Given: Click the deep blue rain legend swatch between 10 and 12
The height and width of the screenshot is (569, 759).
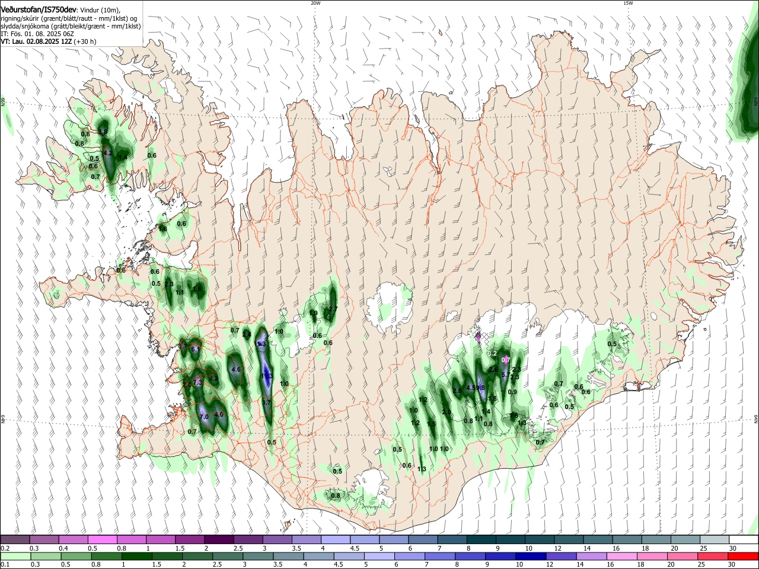Looking at the screenshot, I should pyautogui.click(x=530, y=556).
